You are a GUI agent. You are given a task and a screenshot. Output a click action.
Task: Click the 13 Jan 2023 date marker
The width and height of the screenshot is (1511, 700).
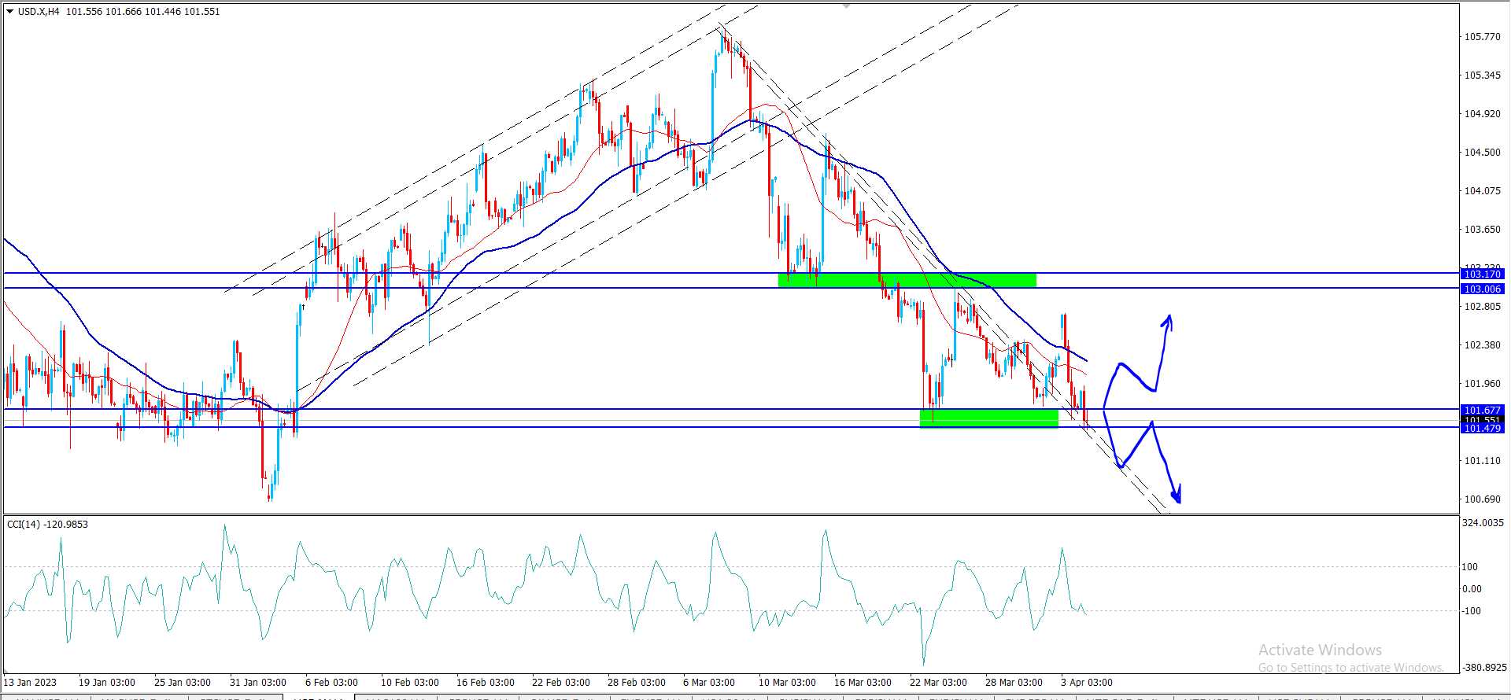tap(31, 683)
